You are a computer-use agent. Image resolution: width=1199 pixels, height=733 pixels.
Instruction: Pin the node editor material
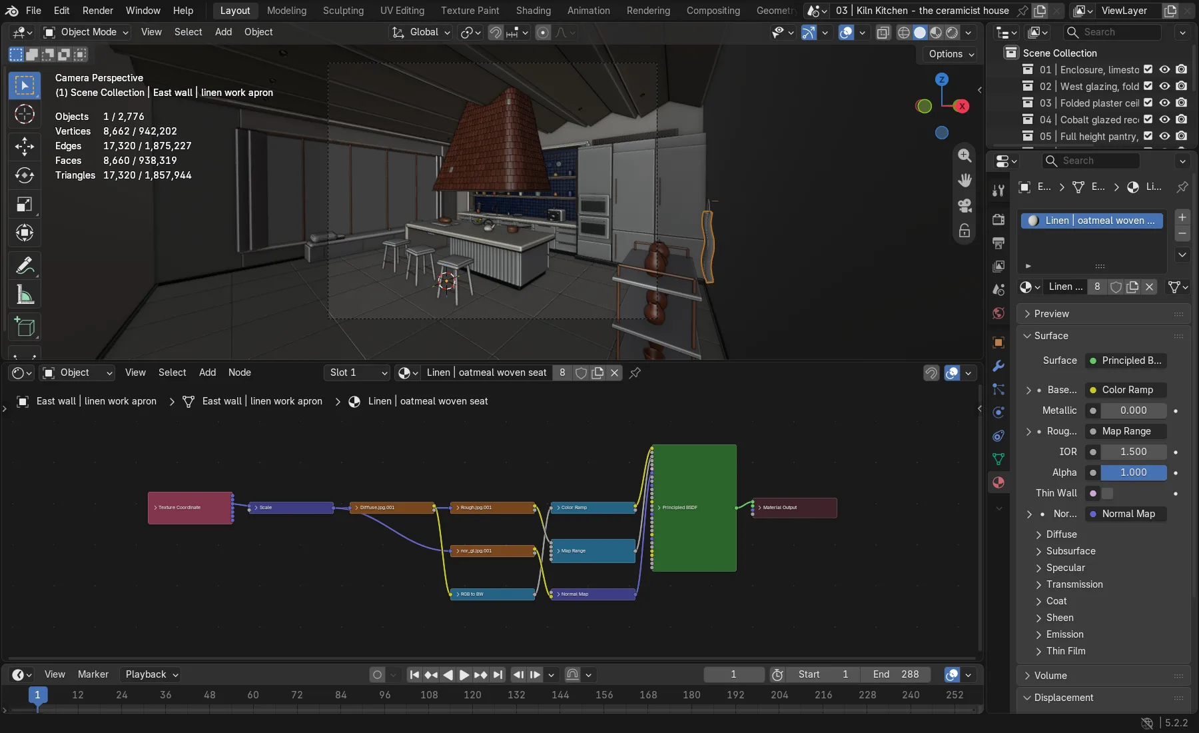click(635, 373)
